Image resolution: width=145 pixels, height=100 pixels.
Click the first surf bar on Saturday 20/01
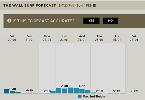[x=7, y=91]
